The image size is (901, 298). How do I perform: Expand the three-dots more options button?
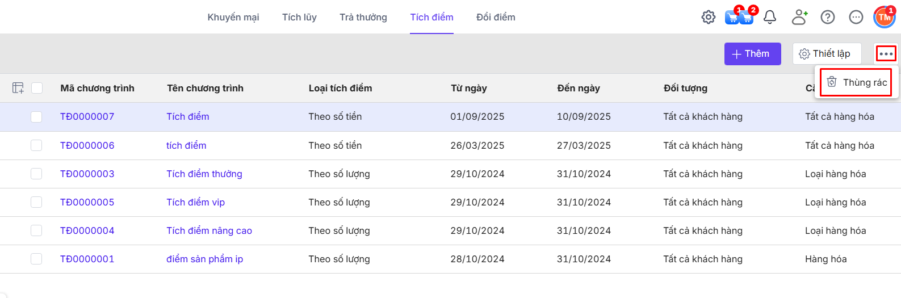pyautogui.click(x=886, y=54)
